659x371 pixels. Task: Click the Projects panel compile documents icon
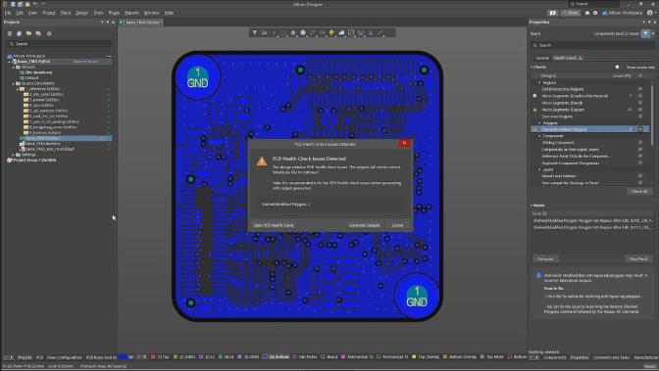(x=19, y=33)
